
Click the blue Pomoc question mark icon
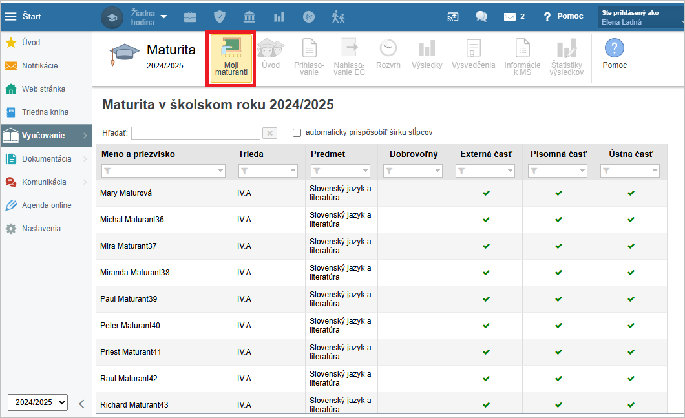tap(614, 48)
